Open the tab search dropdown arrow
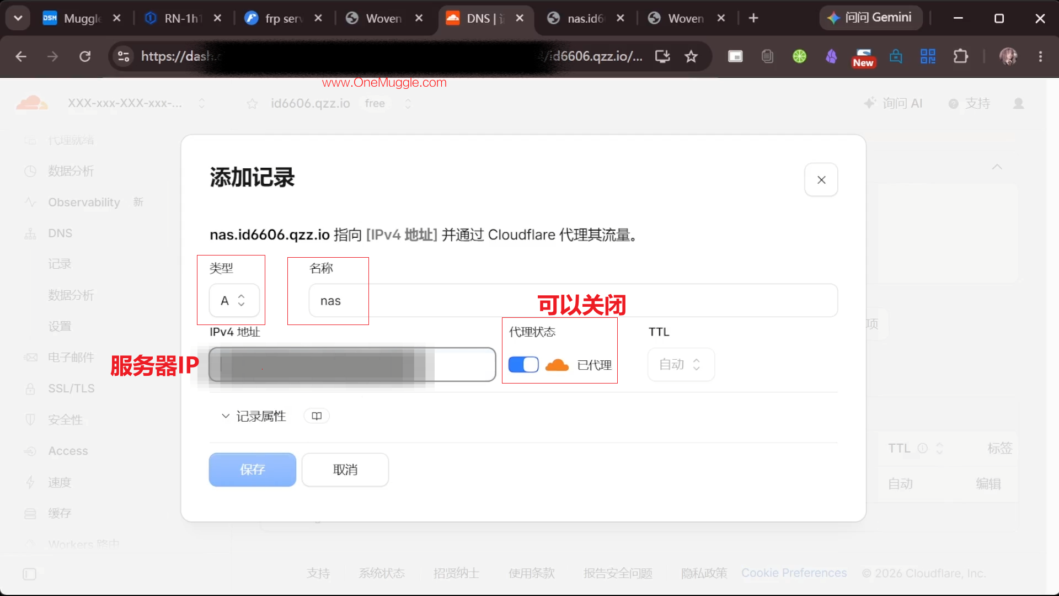The image size is (1059, 596). 18,18
